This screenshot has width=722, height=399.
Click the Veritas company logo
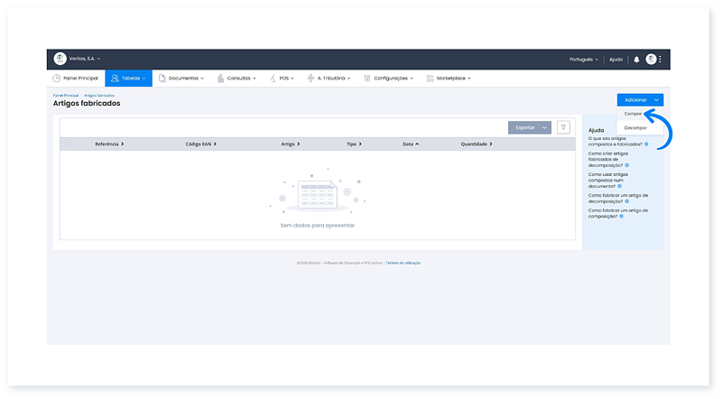point(60,59)
